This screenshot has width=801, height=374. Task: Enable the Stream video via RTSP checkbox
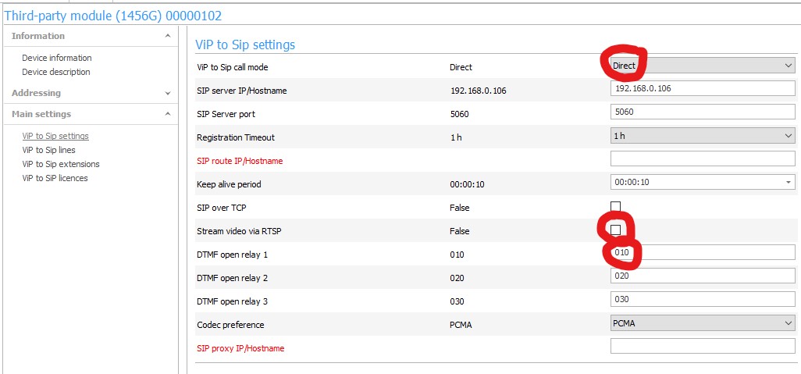click(x=616, y=230)
